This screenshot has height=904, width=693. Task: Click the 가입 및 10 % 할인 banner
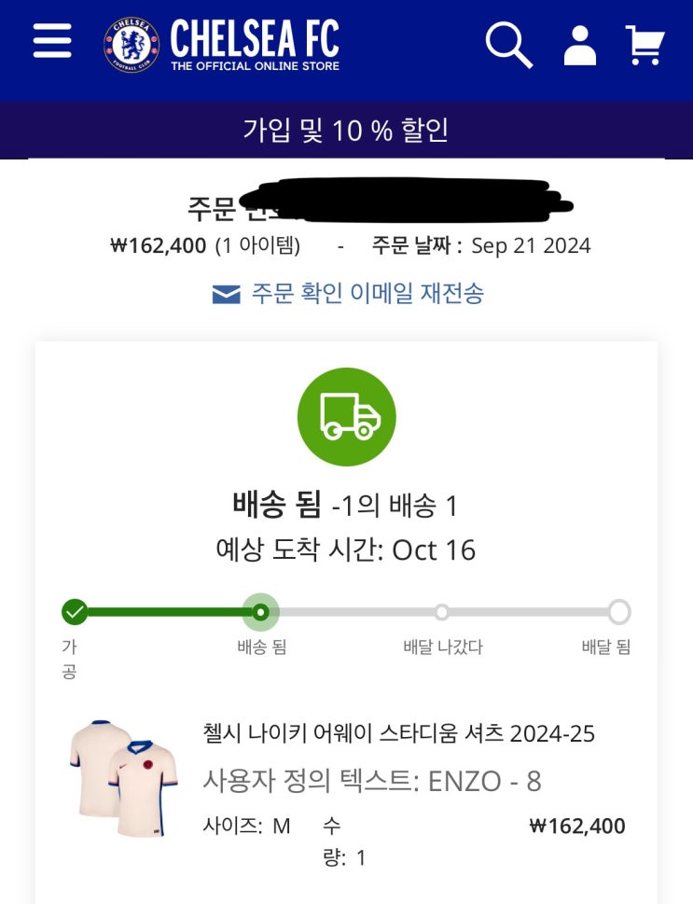(346, 129)
